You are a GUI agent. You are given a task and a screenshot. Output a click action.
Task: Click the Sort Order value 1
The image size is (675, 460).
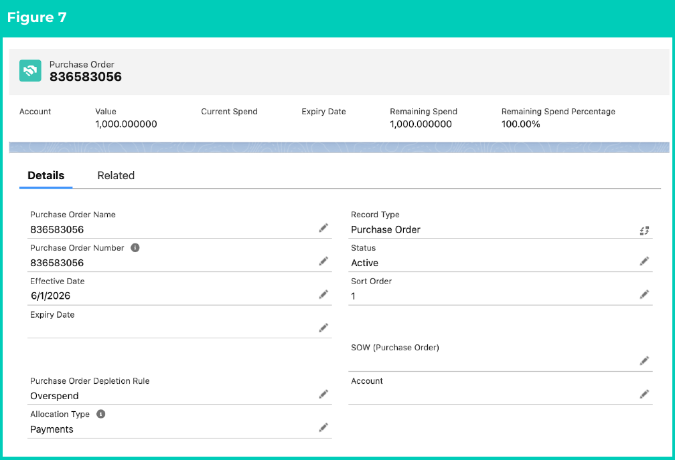click(x=354, y=296)
